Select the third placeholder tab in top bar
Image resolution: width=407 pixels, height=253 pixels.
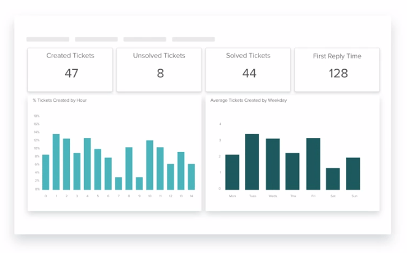[x=145, y=39]
